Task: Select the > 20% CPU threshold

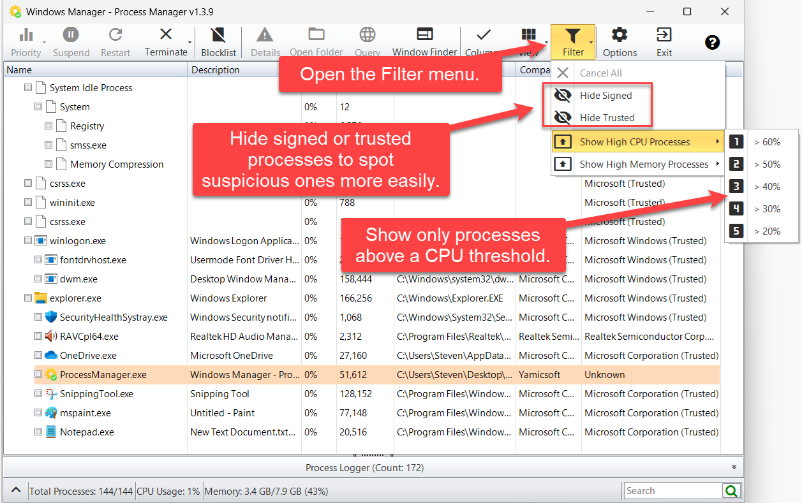Action: (761, 231)
